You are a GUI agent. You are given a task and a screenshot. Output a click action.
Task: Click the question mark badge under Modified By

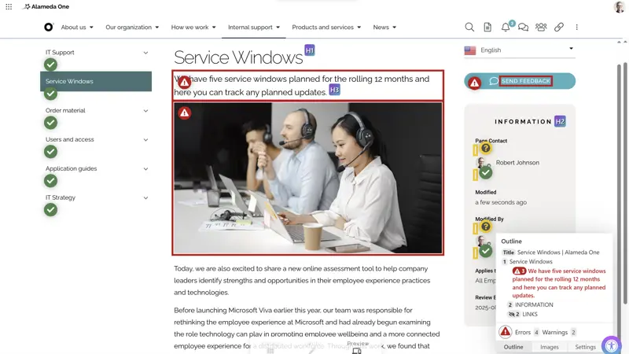[x=486, y=227]
